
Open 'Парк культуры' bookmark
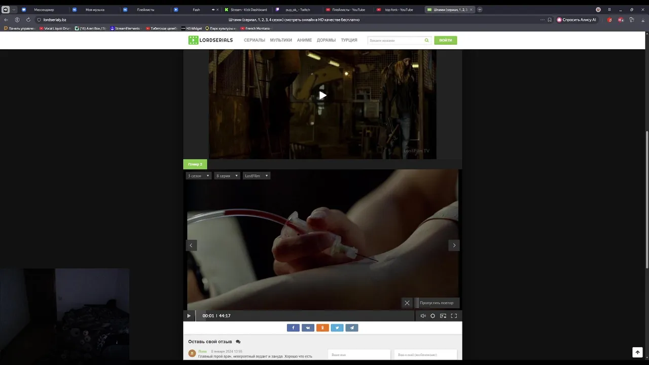[221, 28]
